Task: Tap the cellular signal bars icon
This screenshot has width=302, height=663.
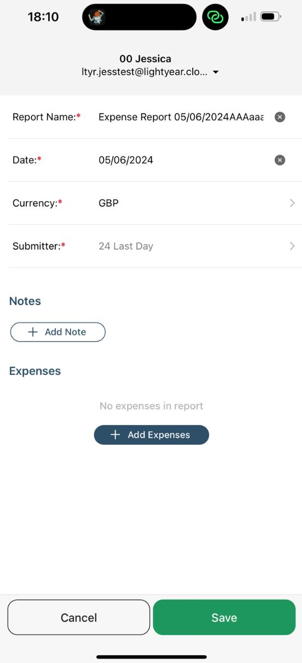Action: pyautogui.click(x=248, y=17)
